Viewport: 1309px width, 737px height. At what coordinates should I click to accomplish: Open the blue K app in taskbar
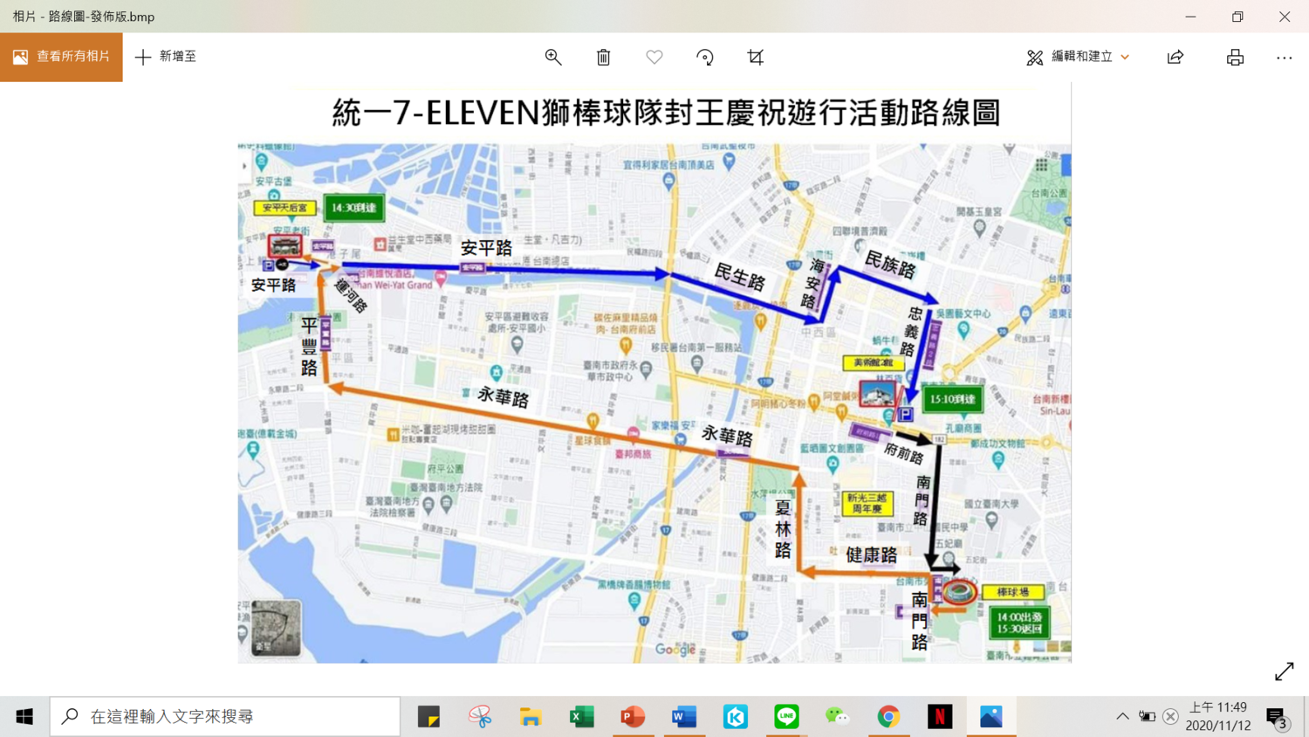736,716
